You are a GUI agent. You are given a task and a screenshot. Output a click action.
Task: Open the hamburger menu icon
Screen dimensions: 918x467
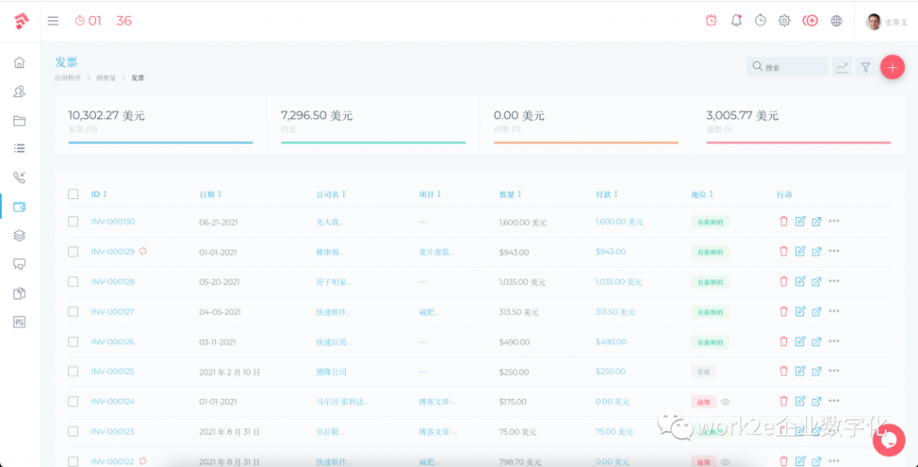click(53, 22)
